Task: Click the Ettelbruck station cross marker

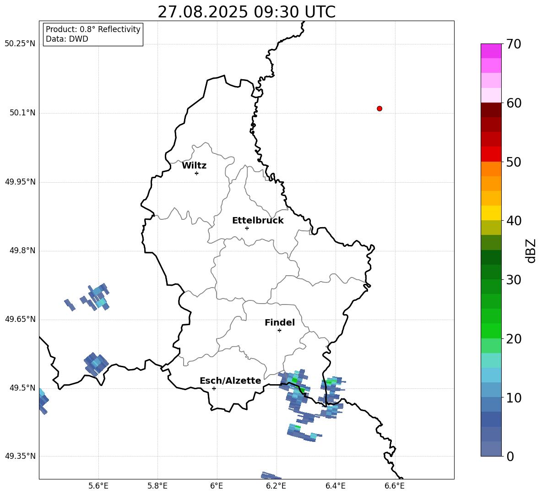Action: (x=247, y=228)
